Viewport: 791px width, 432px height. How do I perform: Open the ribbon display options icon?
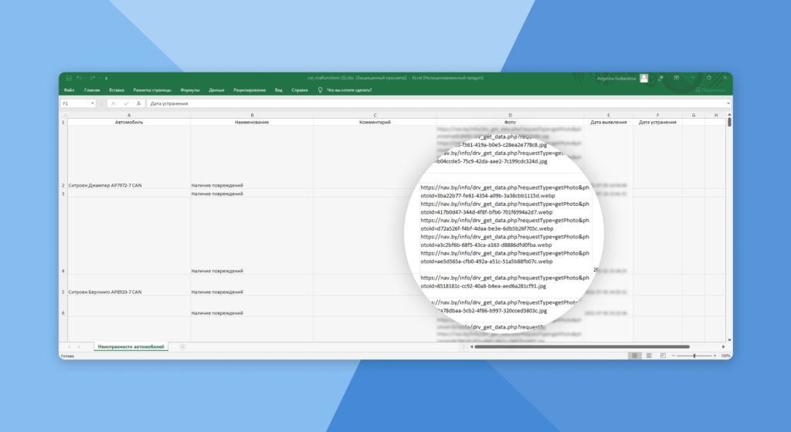(x=676, y=78)
